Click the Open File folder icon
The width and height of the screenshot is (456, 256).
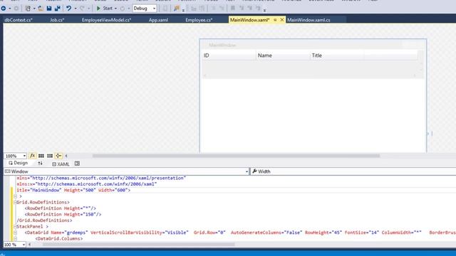(41, 9)
